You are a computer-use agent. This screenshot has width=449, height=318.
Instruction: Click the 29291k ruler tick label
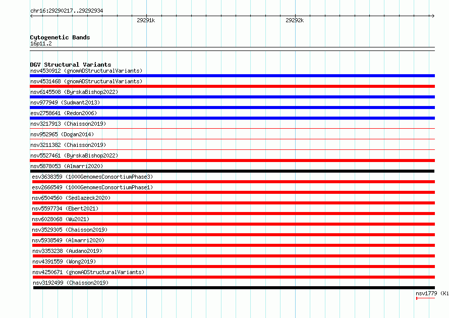[146, 20]
